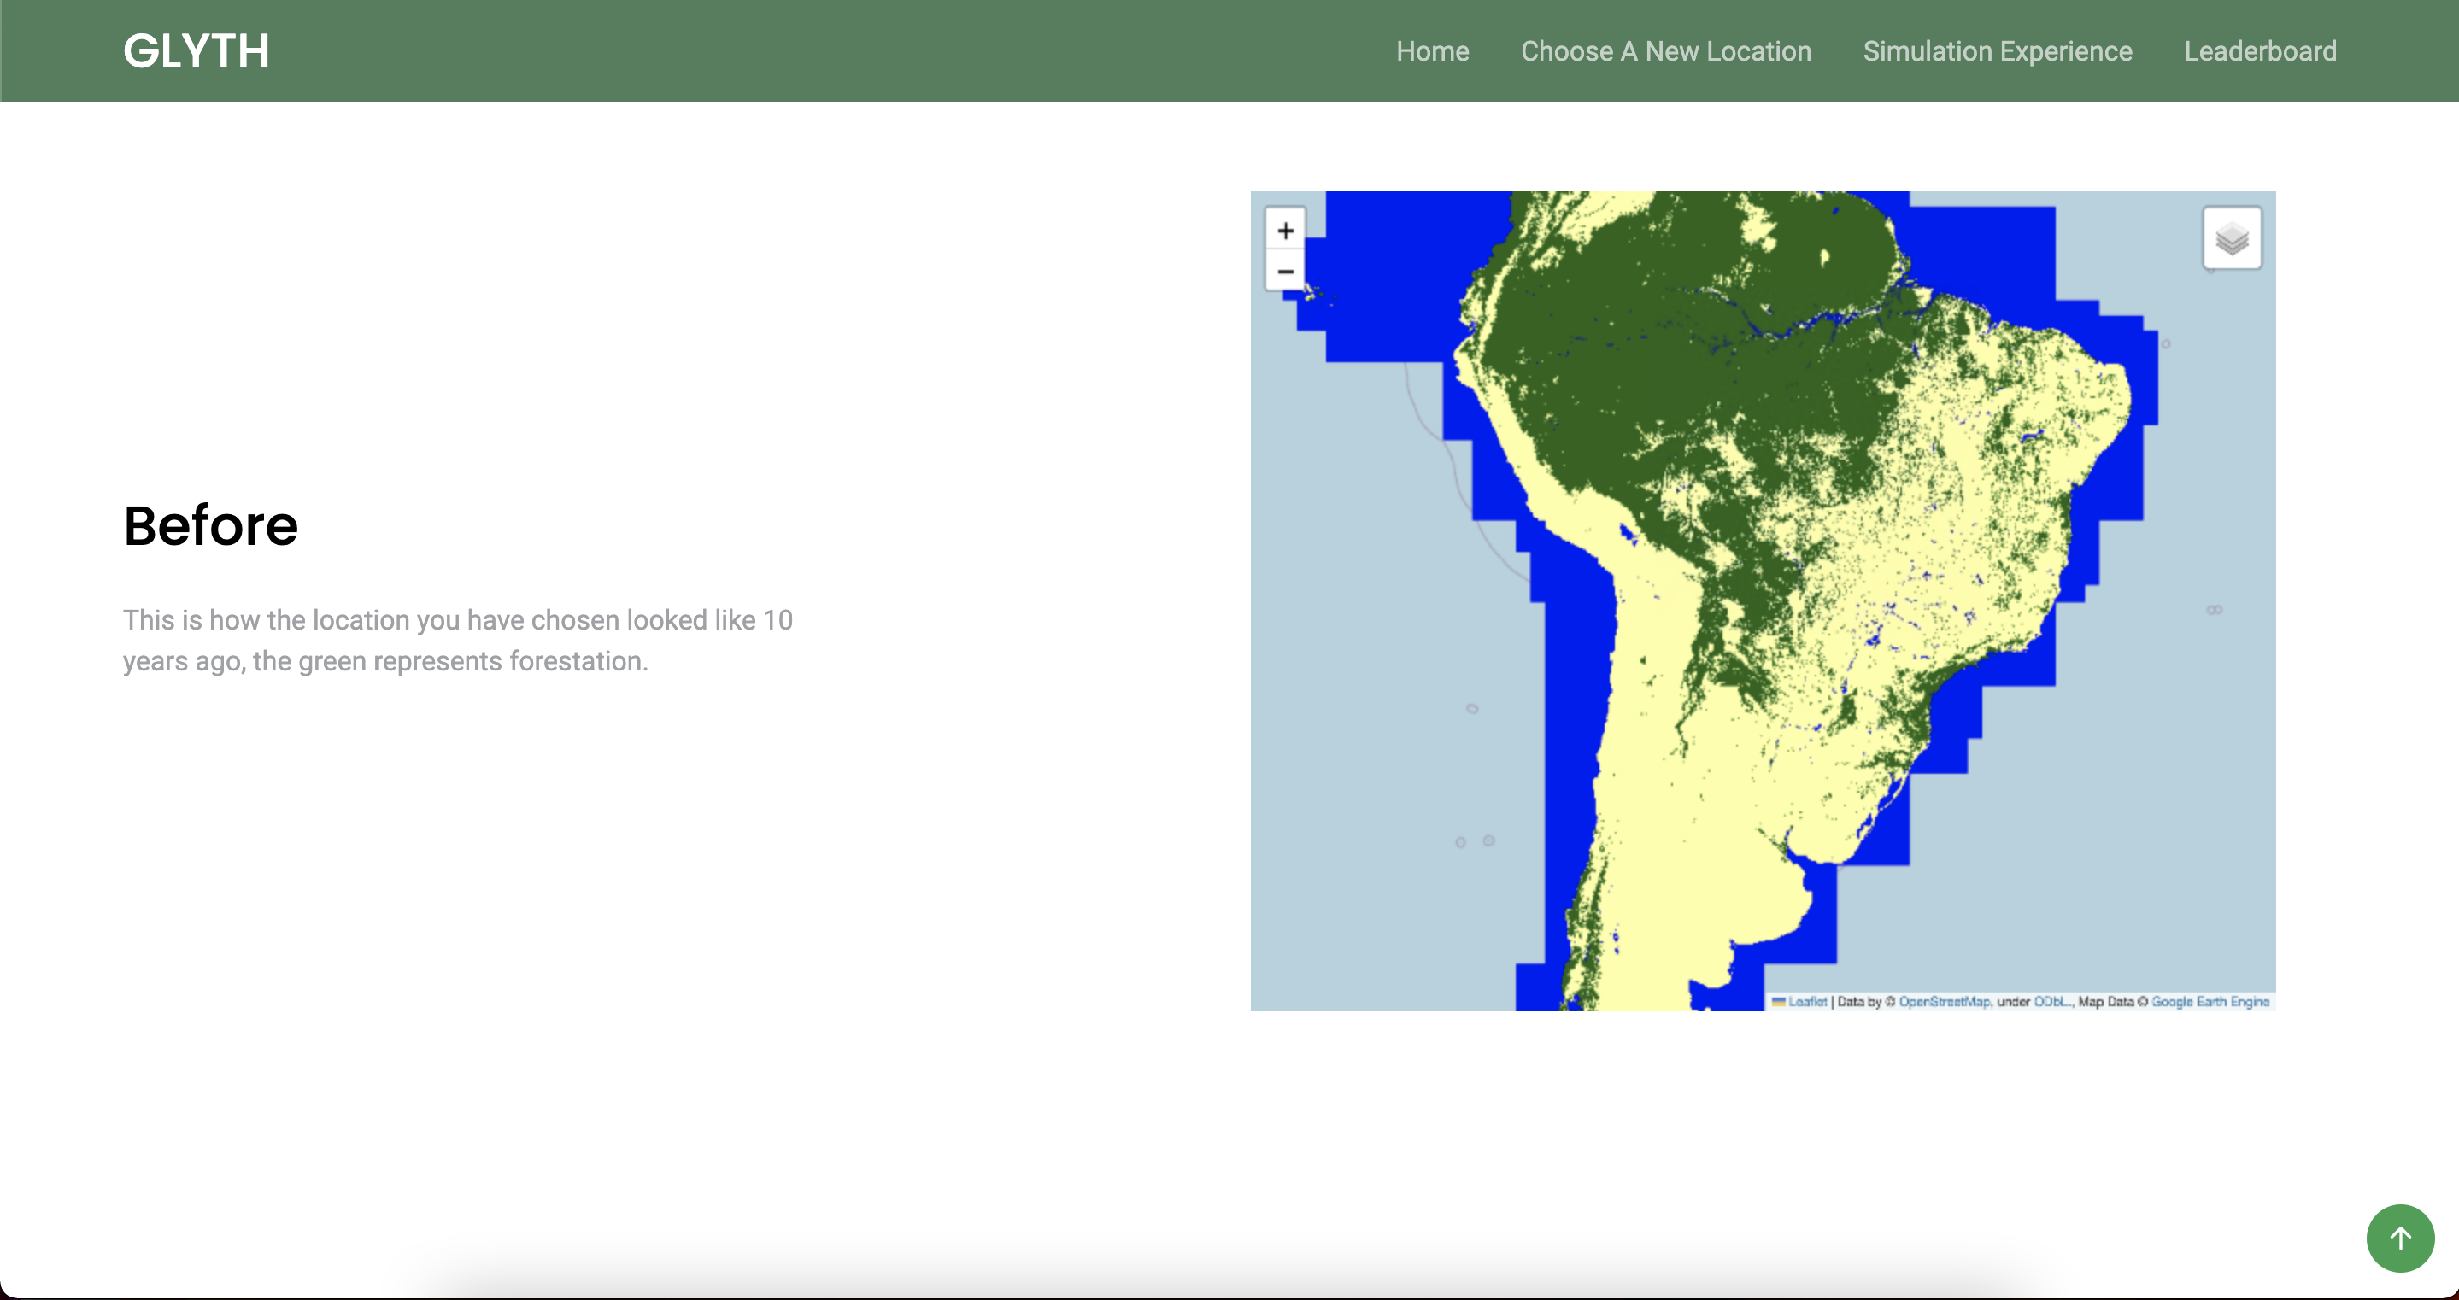Follow the OpenStreetMap attribution link

coord(1944,1001)
